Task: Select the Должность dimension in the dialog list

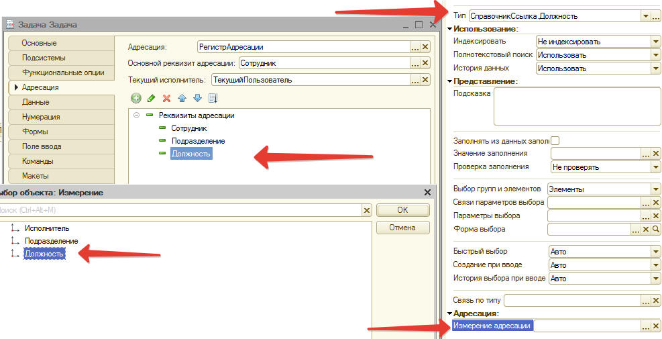Action: pyautogui.click(x=44, y=254)
